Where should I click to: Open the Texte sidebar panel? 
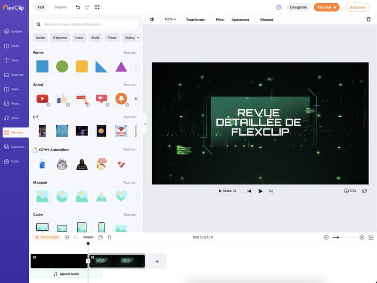(11, 60)
